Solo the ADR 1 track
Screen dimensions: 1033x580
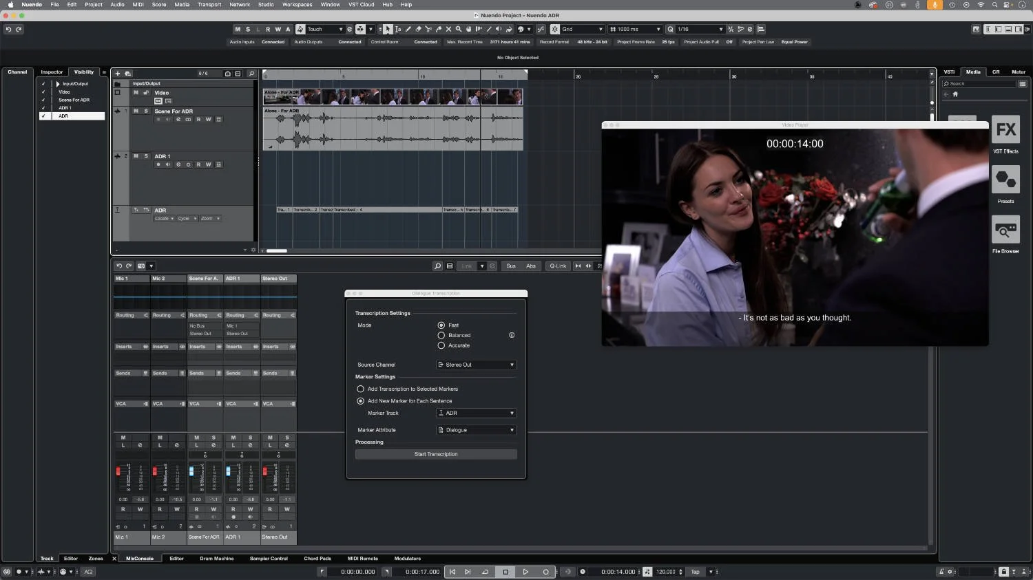pos(146,156)
